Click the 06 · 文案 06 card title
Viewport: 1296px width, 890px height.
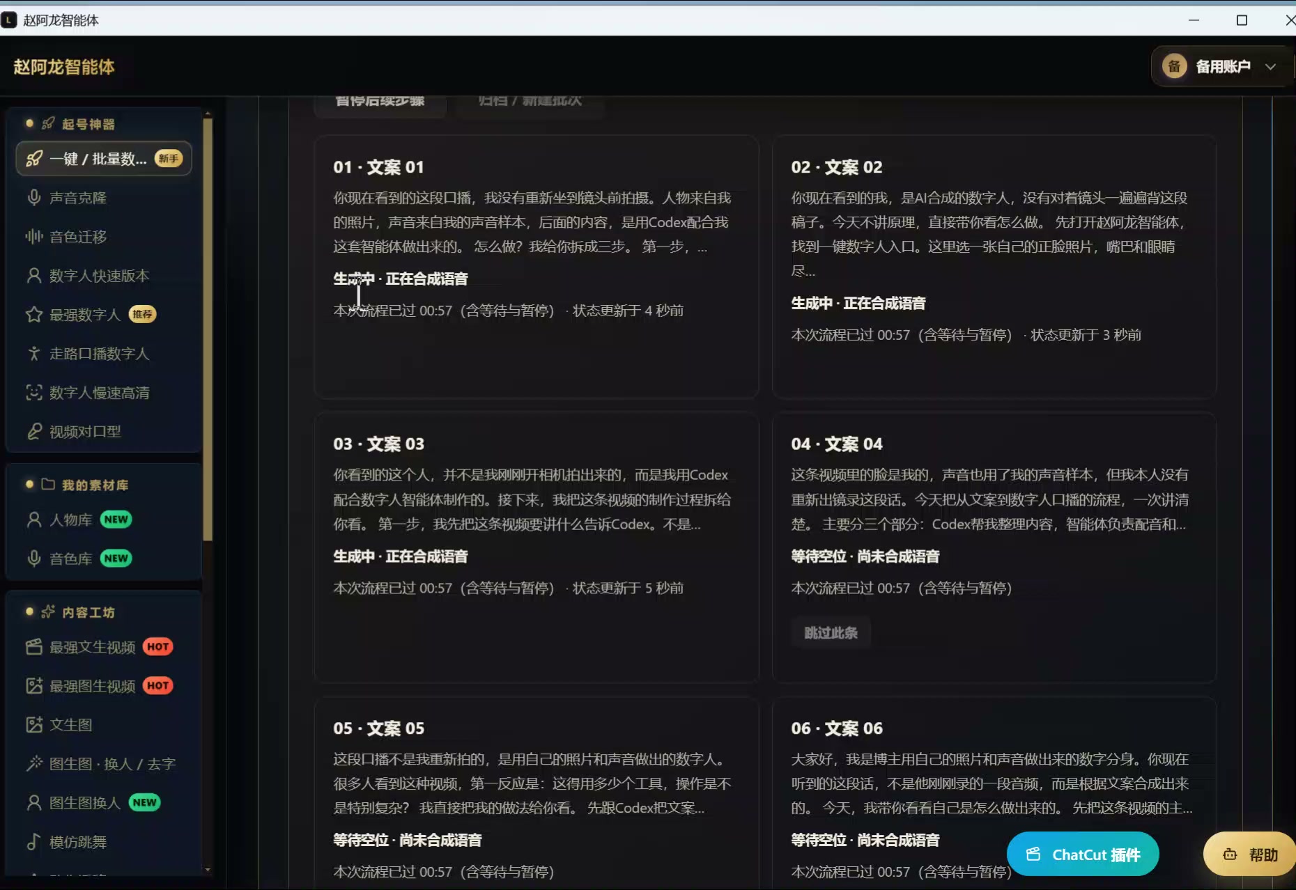[x=837, y=728]
